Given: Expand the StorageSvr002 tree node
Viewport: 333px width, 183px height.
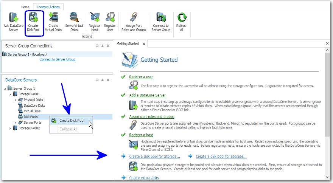Looking at the screenshot, I should point(10,128).
